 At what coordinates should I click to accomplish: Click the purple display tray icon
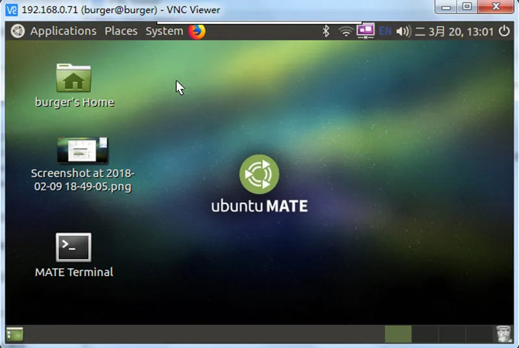366,30
